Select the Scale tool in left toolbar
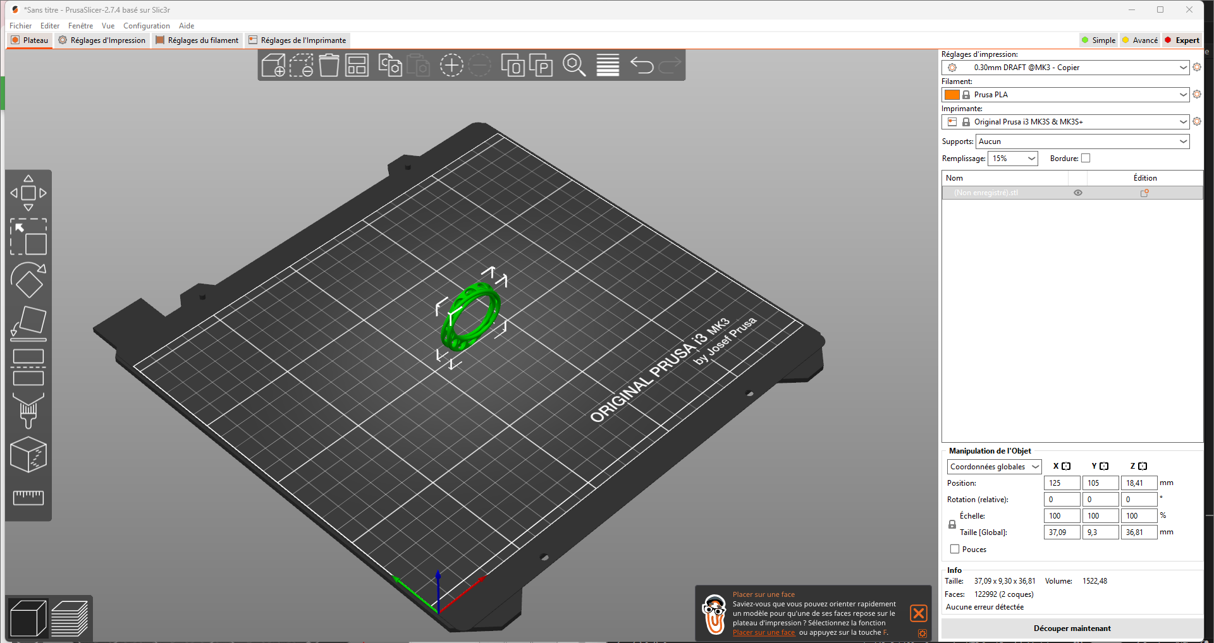Image resolution: width=1214 pixels, height=643 pixels. (x=28, y=237)
